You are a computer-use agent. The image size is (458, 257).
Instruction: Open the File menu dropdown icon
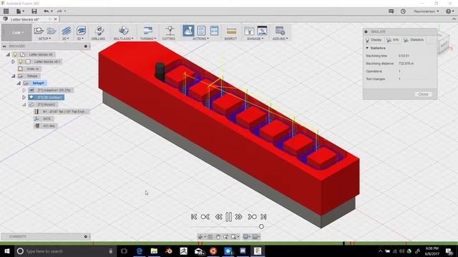(20, 11)
